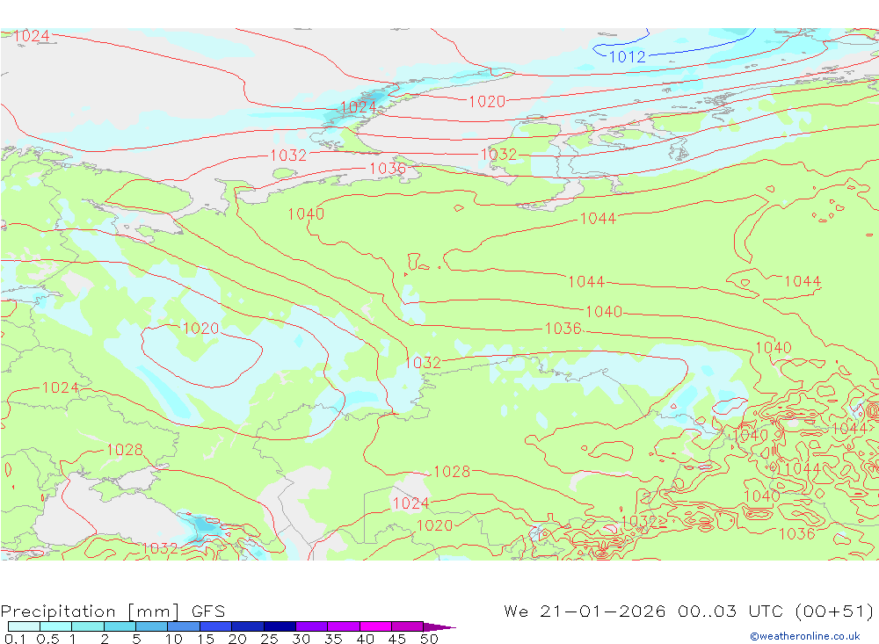Click the 'We 21-01-2026 00..03 UTC (00+51)' timestamp
Viewport: 879px width, 644px height.
688,611
